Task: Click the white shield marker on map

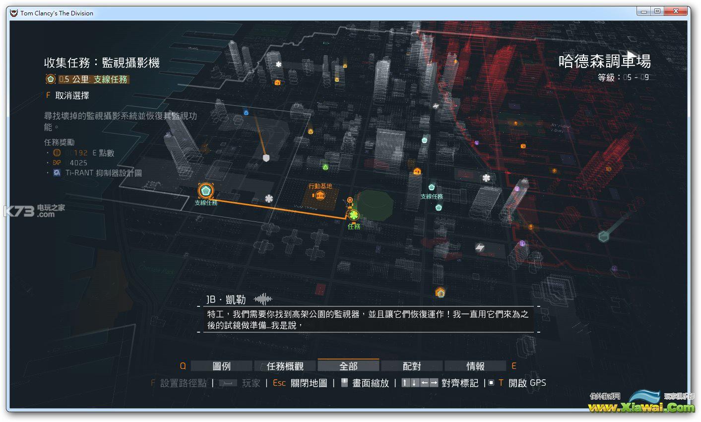Action: coord(266,158)
